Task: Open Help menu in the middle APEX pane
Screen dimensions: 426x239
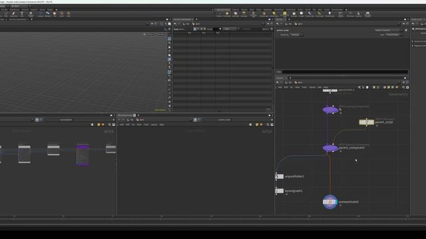Action: tap(162, 125)
